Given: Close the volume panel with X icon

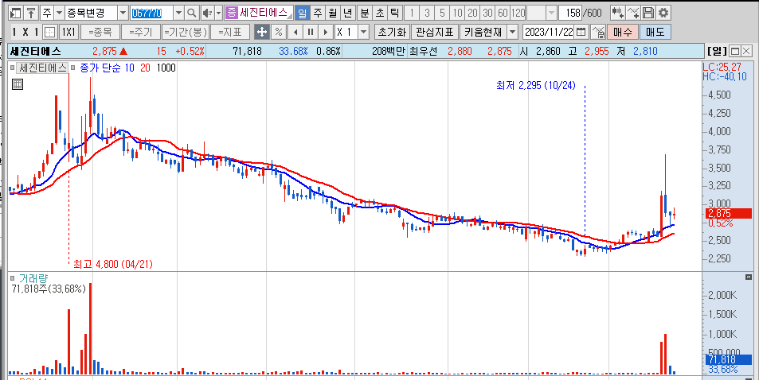Looking at the screenshot, I should point(749,277).
